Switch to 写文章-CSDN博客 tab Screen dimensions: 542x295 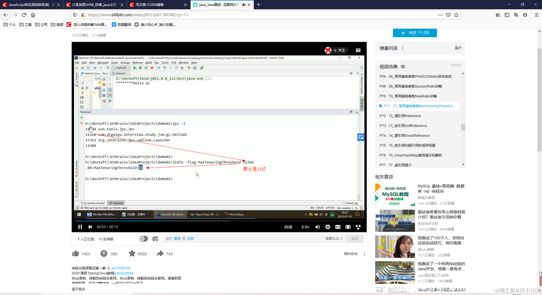pyautogui.click(x=158, y=5)
